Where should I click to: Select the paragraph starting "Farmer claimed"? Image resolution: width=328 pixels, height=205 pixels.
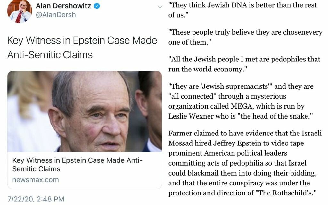[x=245, y=163]
